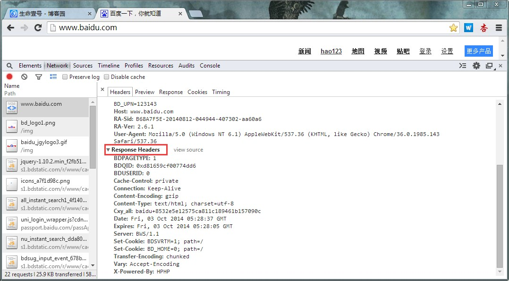The width and height of the screenshot is (509, 281).
Task: Open the network filter funnel icon
Action: coord(39,77)
